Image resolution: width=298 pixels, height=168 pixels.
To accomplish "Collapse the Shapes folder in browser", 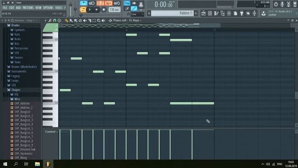I will pyautogui.click(x=16, y=90).
